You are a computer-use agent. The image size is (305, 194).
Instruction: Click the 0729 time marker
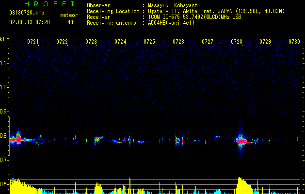(265, 42)
